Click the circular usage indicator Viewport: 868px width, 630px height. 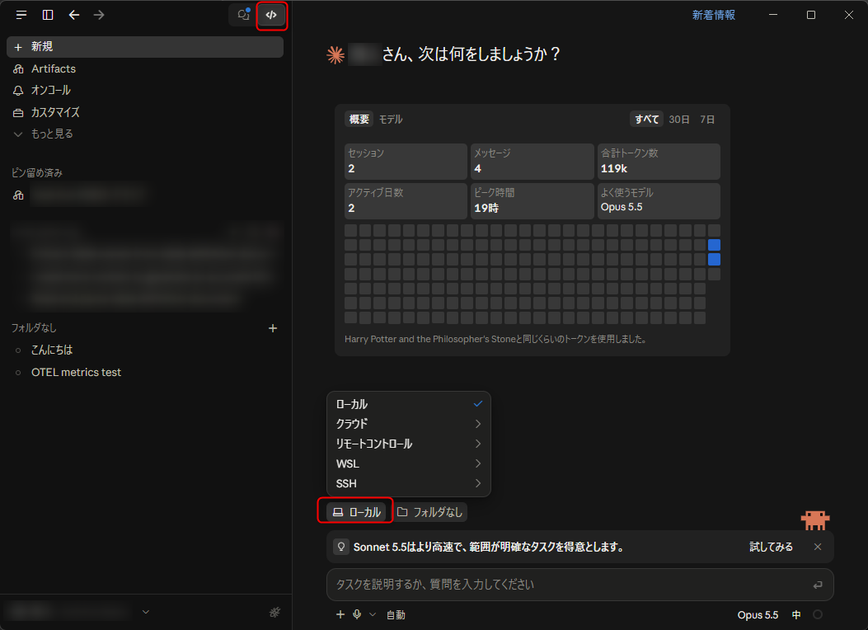pyautogui.click(x=818, y=614)
